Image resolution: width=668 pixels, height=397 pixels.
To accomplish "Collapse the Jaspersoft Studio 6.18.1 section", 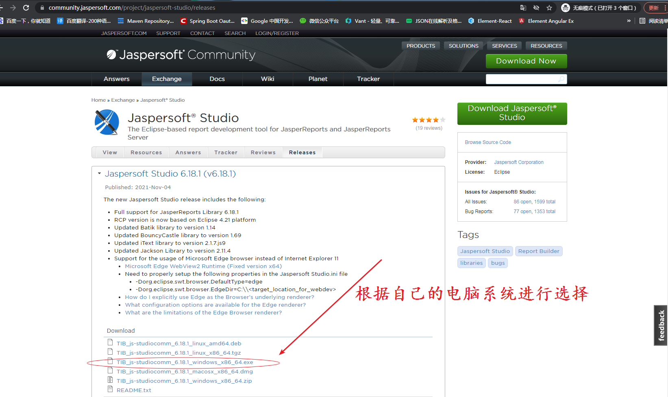I will [x=99, y=173].
